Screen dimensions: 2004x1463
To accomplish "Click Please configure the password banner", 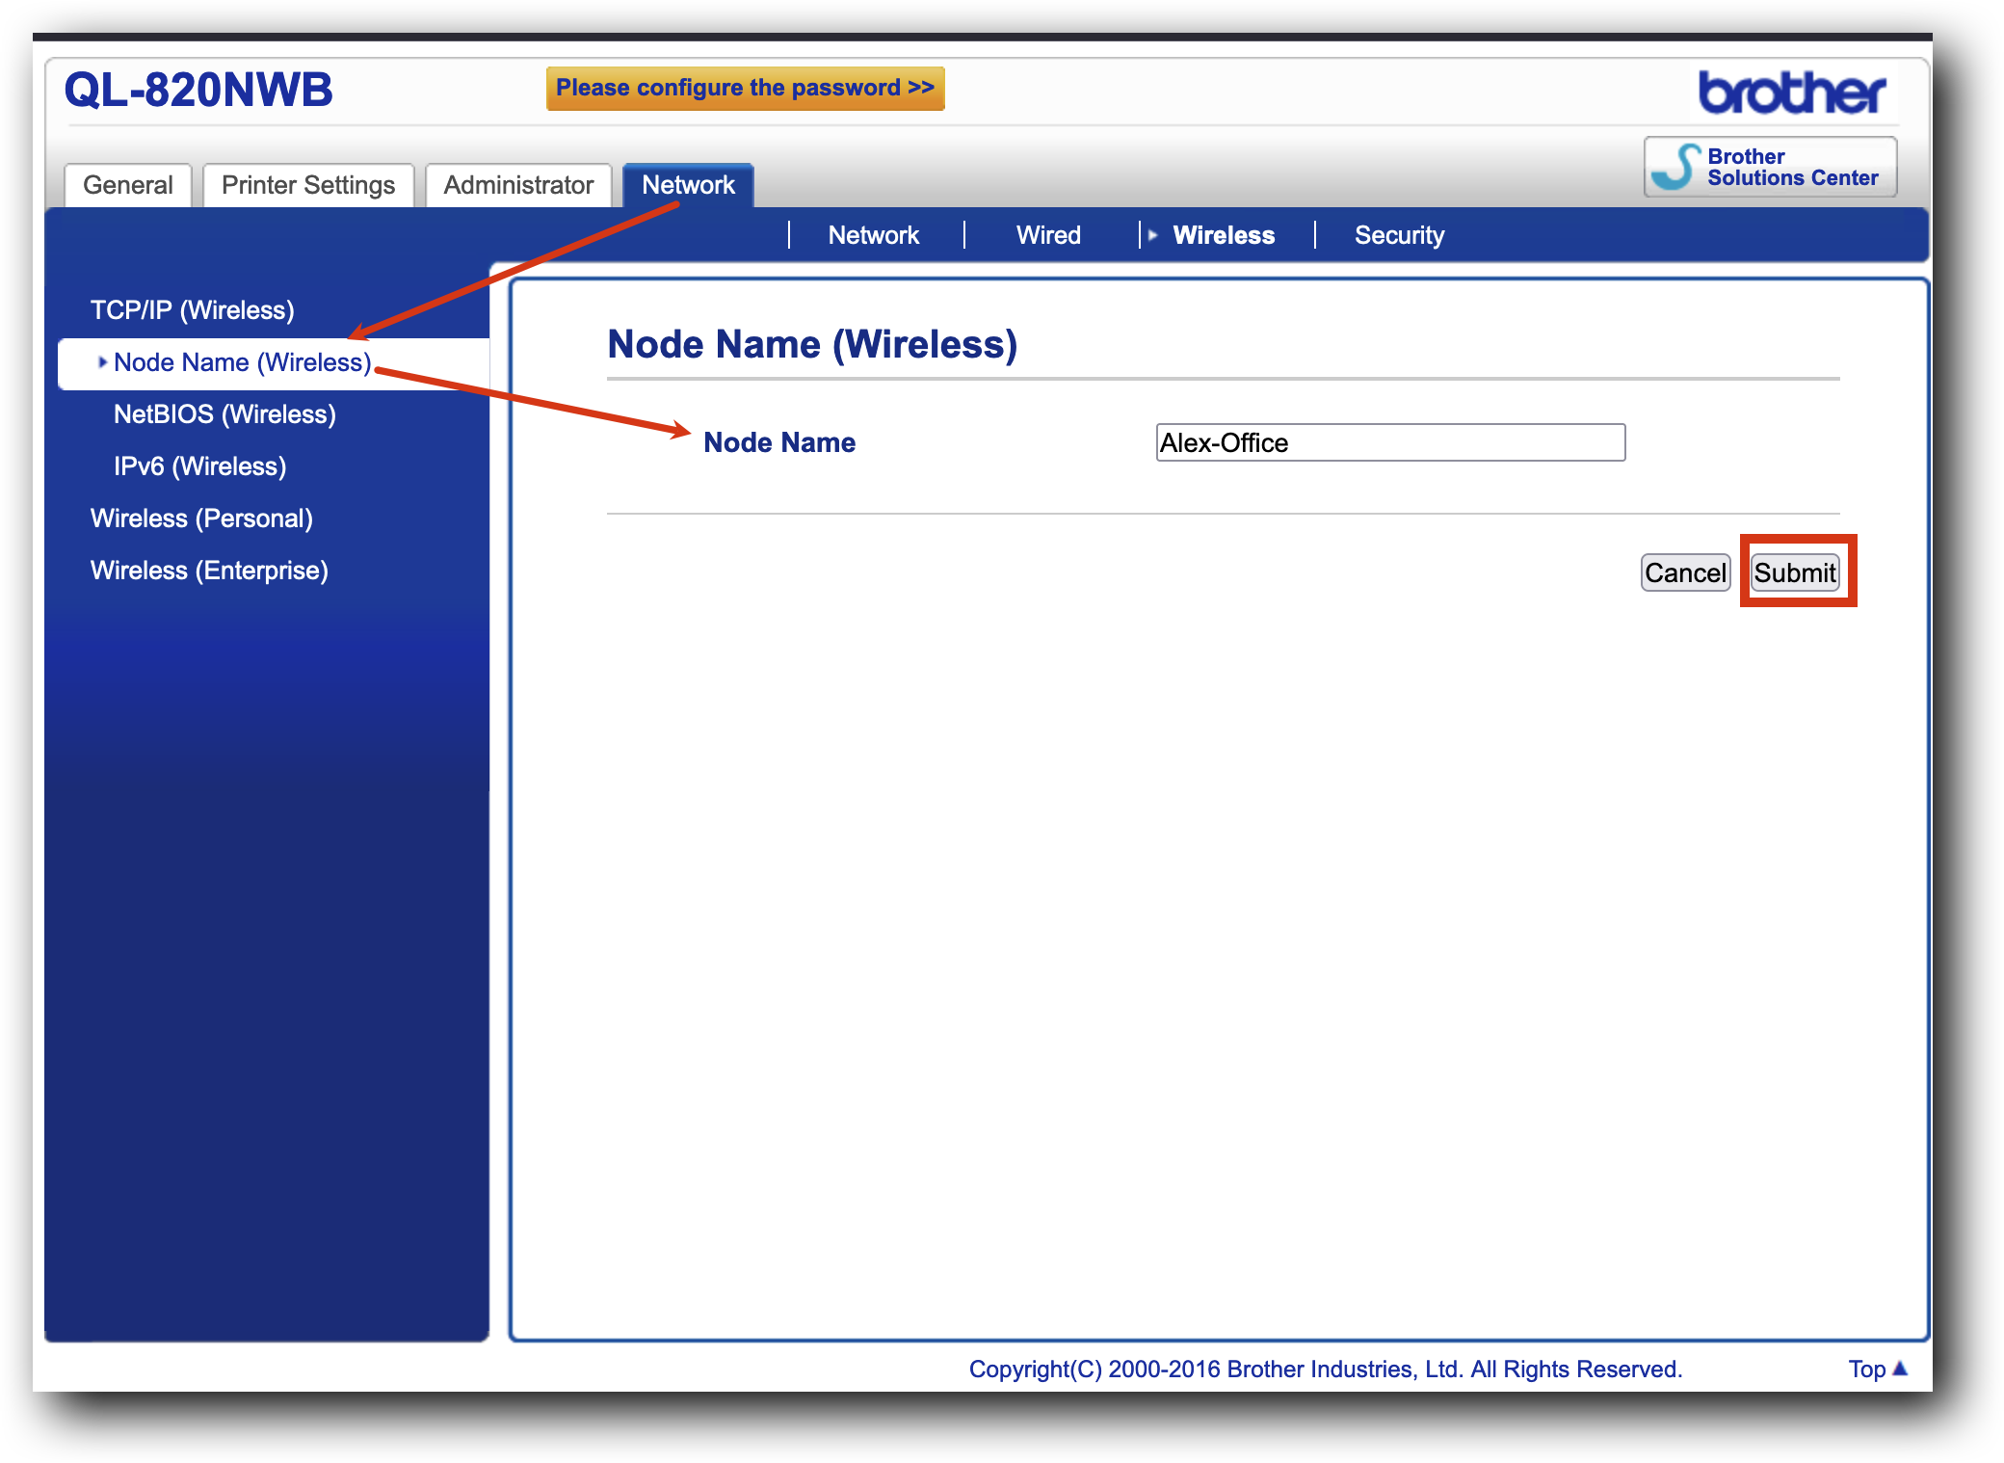I will tap(745, 88).
